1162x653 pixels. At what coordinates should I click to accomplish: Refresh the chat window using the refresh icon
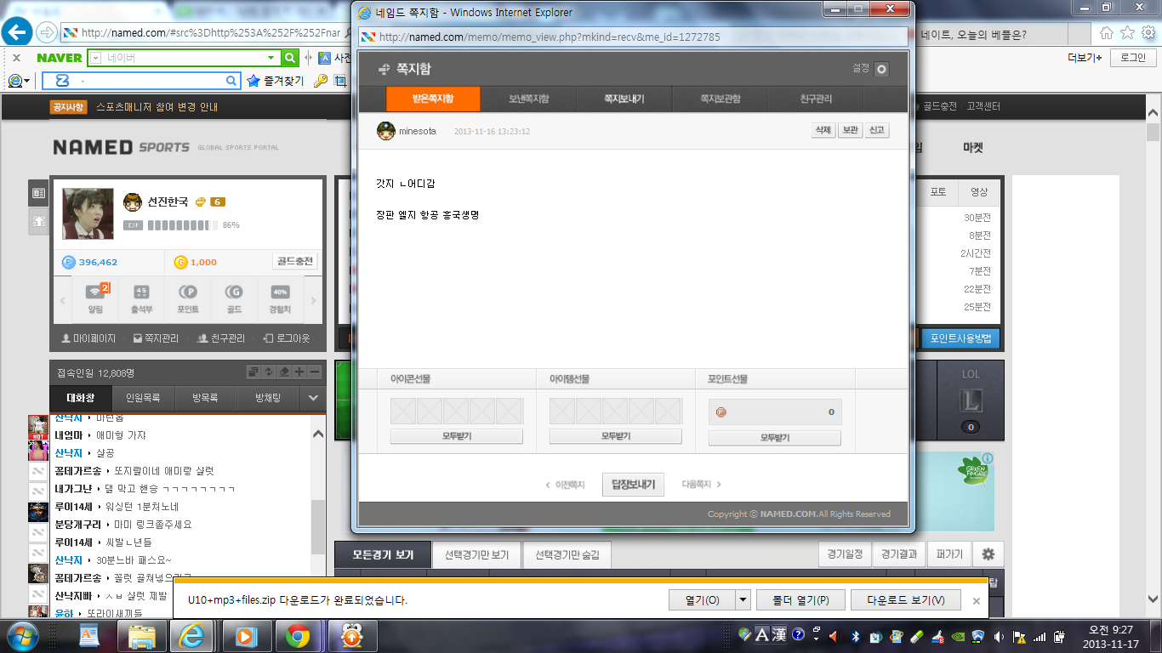(270, 372)
